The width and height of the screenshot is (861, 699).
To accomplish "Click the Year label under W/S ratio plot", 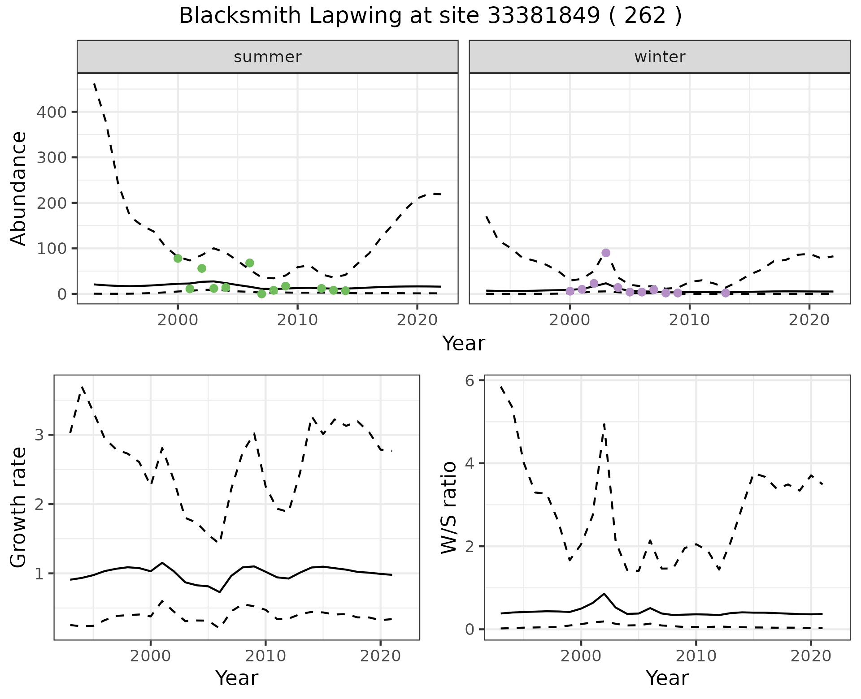I will (667, 678).
